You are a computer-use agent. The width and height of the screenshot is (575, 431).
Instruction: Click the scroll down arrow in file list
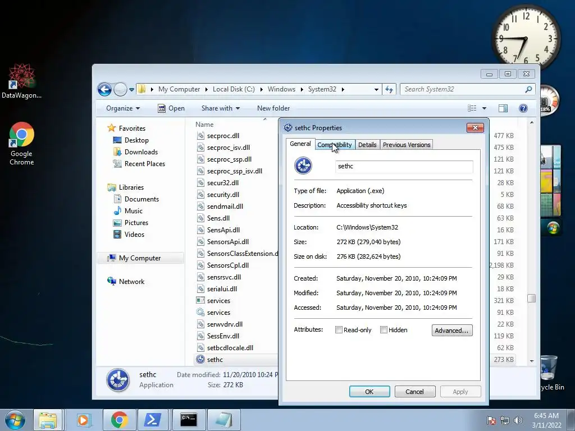pyautogui.click(x=531, y=361)
